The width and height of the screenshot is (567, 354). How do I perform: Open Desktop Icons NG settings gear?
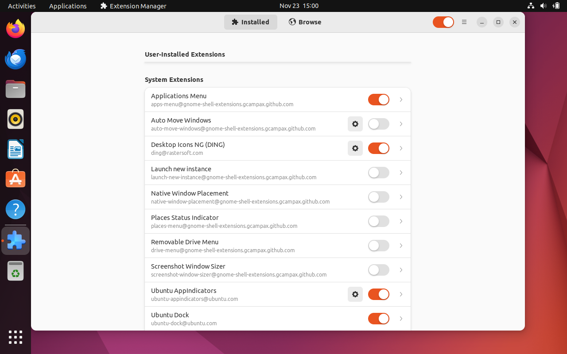click(355, 148)
